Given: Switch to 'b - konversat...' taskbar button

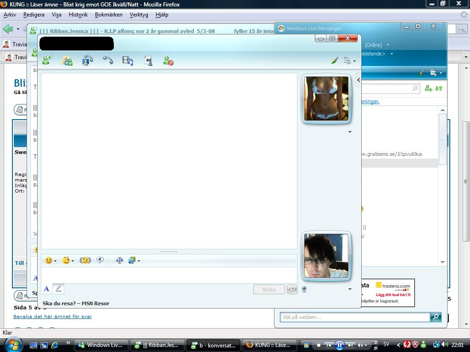Looking at the screenshot, I should [213, 345].
